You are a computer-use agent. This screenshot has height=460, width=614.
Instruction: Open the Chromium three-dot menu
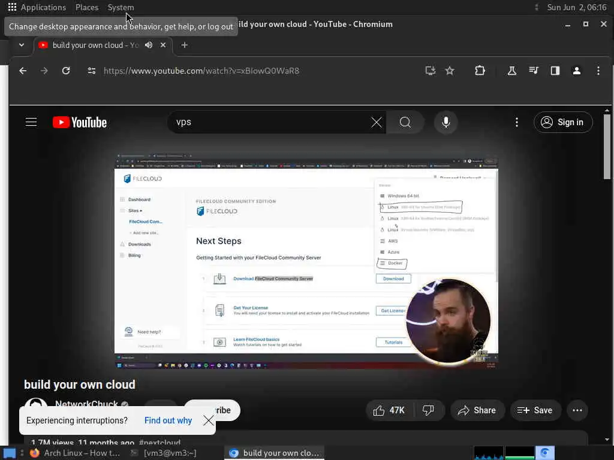pyautogui.click(x=598, y=71)
